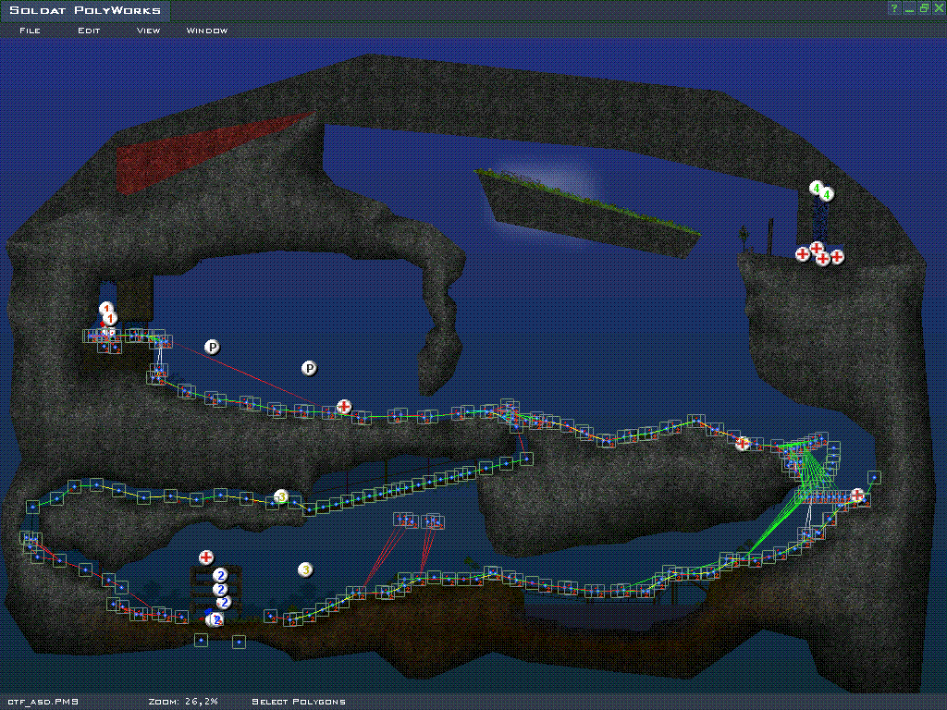
Task: Open the Window menu
Action: click(207, 31)
